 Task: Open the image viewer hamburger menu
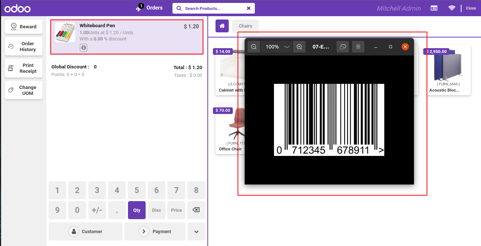point(358,47)
